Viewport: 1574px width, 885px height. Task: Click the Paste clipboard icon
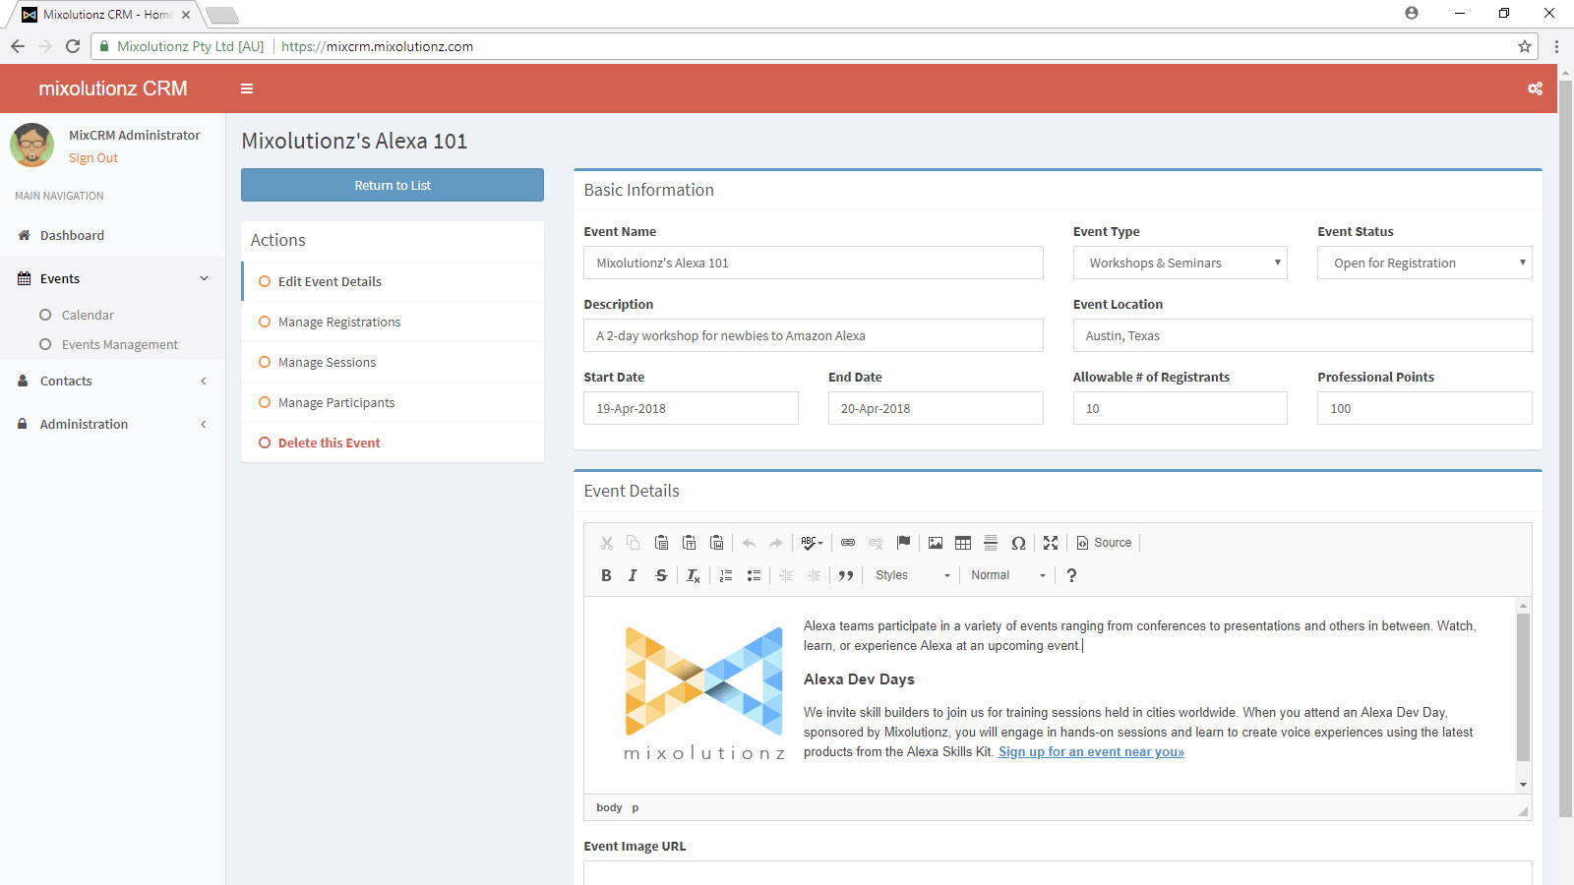coord(661,543)
